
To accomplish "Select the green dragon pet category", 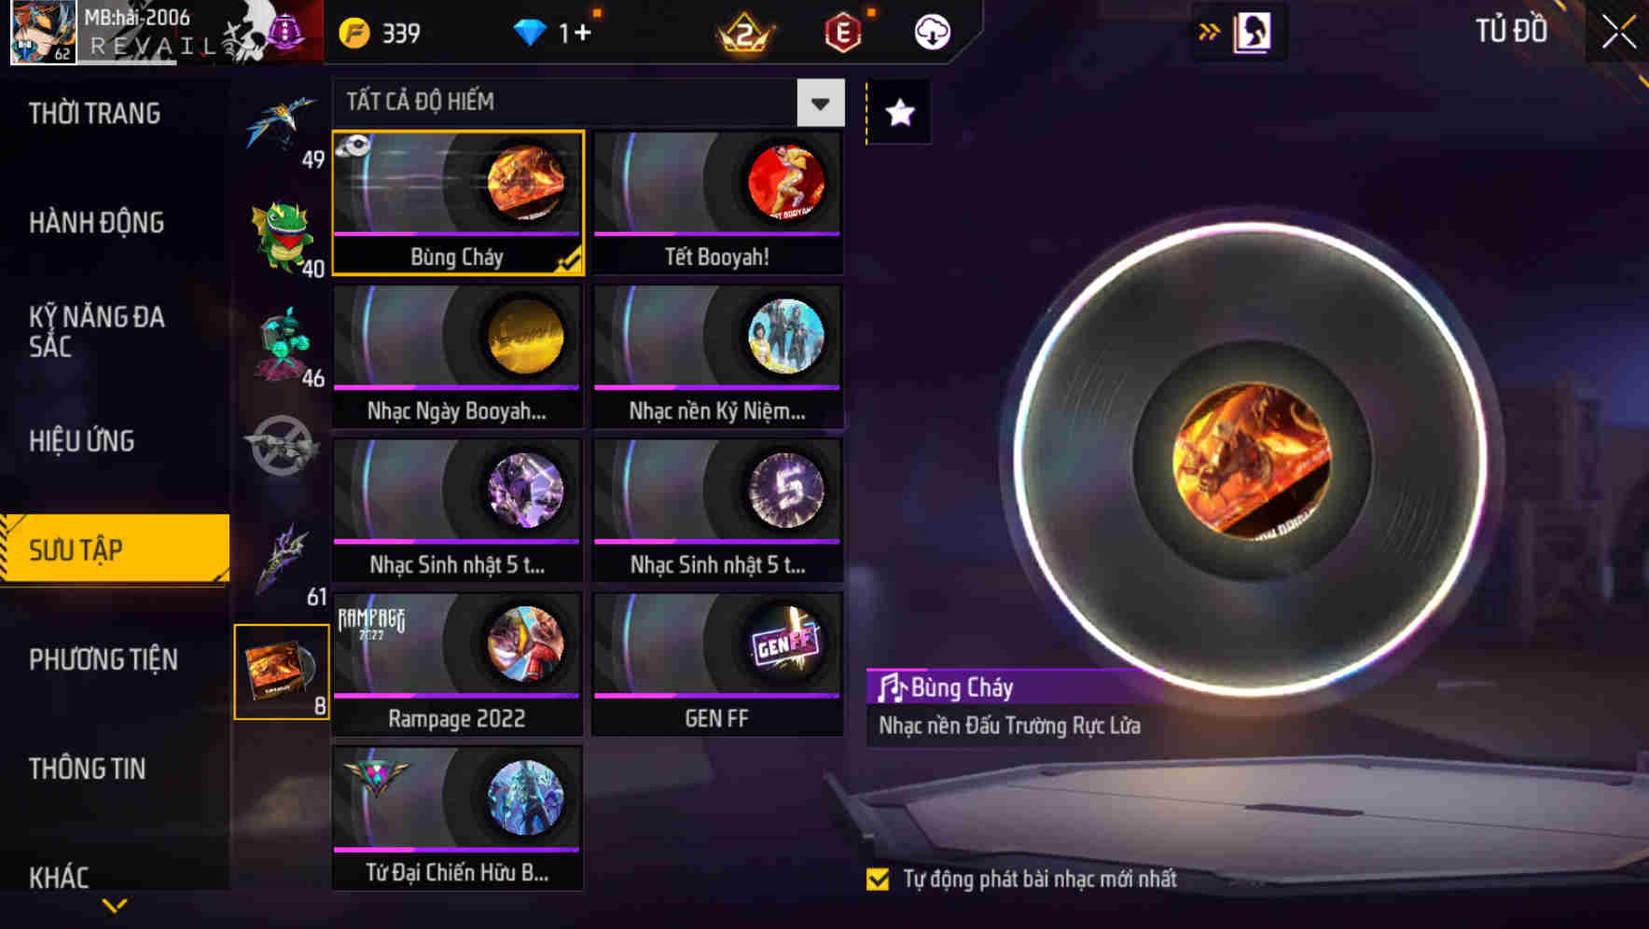I will 282,237.
